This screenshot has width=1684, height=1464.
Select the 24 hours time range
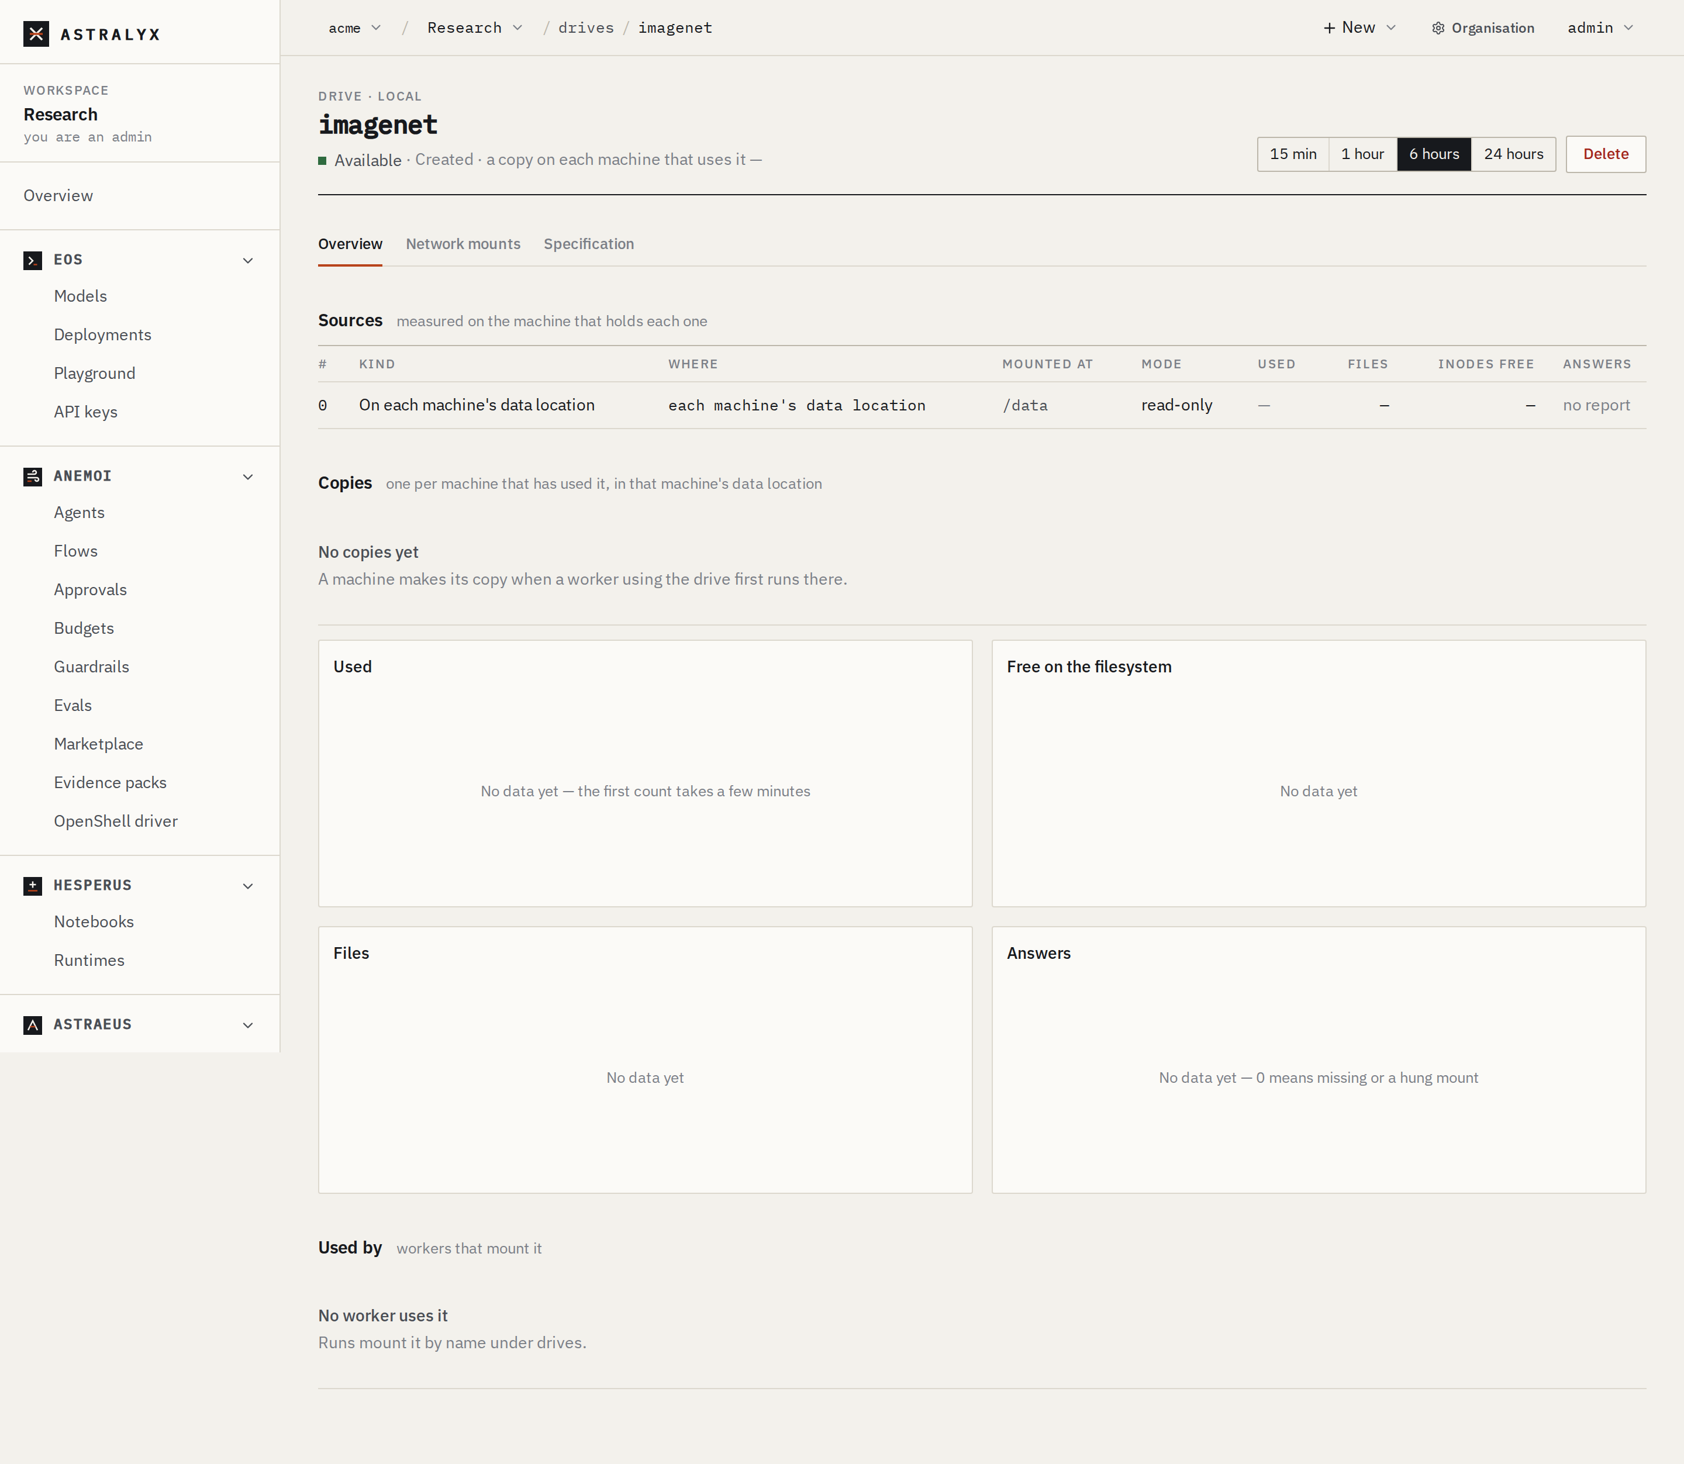pos(1513,154)
